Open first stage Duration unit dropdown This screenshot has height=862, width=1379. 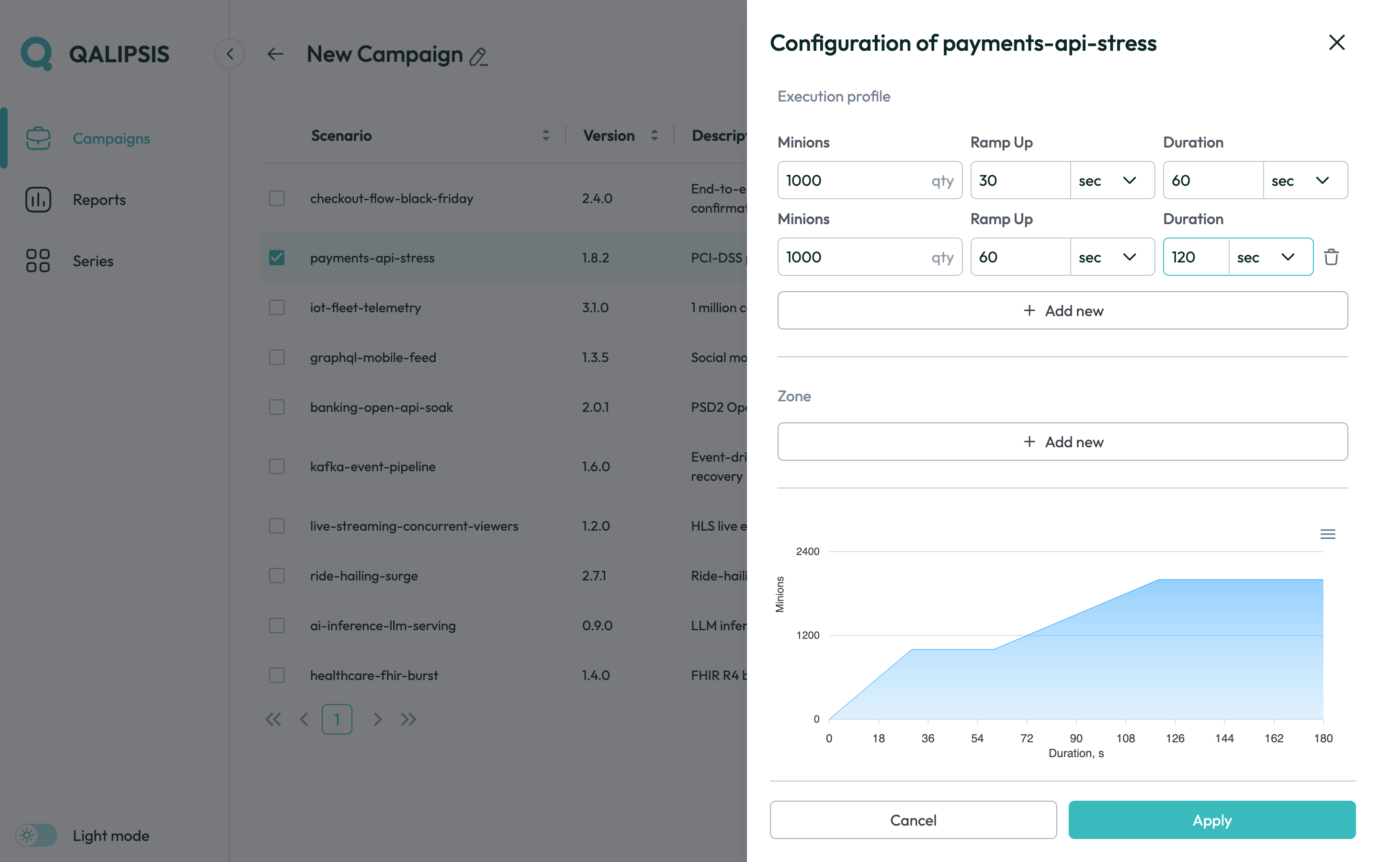point(1305,180)
